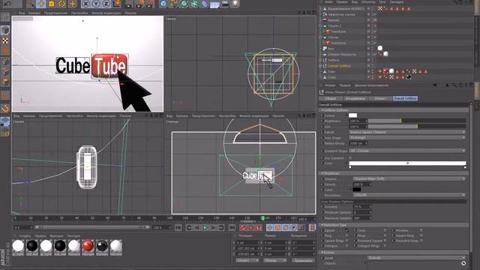Add a Cube primitive from the toolbar
The width and height of the screenshot is (480, 270).
tap(163, 4)
